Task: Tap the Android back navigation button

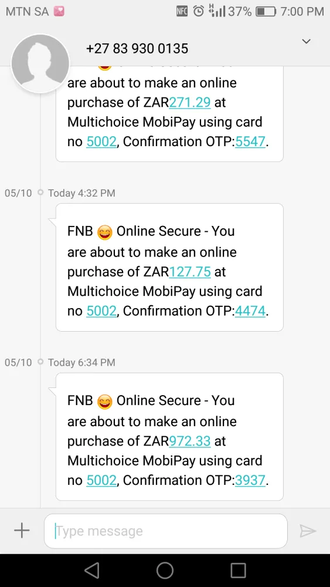Action: point(91,571)
